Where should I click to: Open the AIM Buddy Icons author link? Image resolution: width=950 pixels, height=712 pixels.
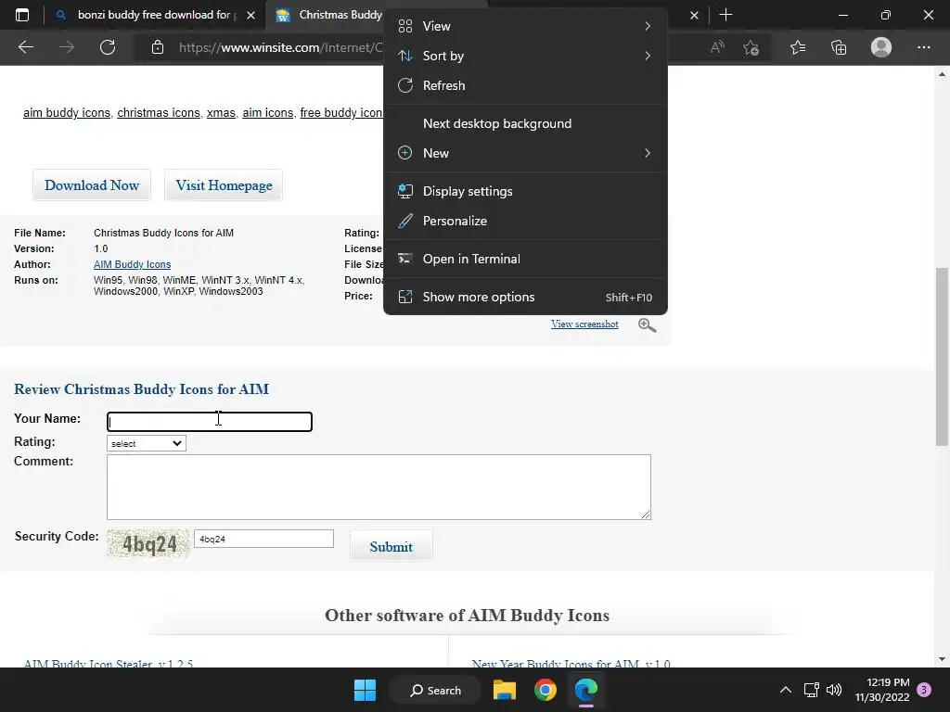tap(132, 264)
